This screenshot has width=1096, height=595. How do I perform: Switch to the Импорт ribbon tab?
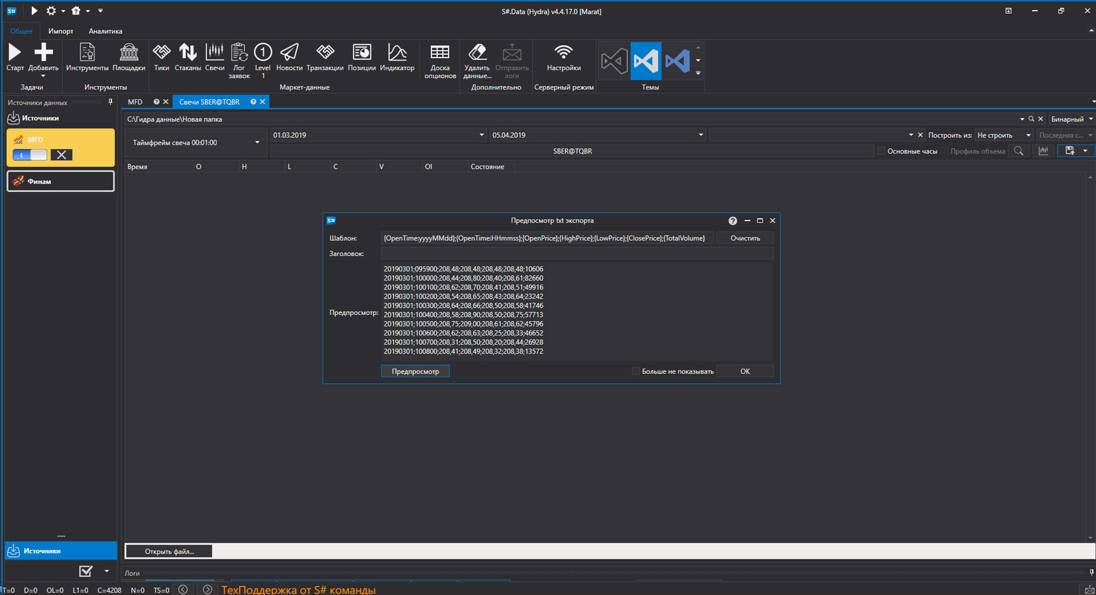click(60, 31)
